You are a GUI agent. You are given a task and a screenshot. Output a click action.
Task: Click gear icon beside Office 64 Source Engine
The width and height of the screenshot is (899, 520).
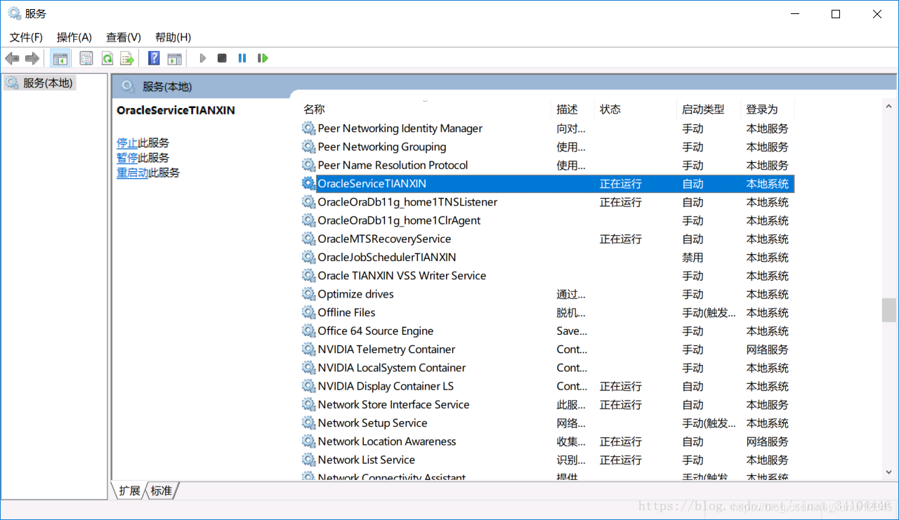pos(308,331)
